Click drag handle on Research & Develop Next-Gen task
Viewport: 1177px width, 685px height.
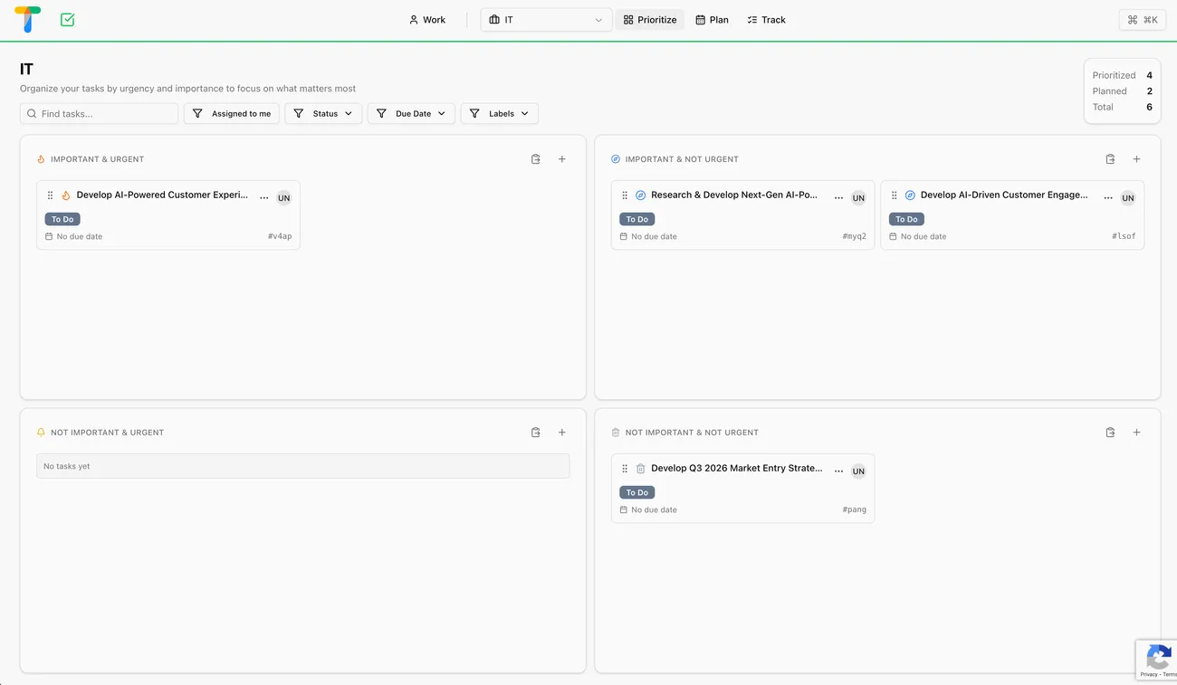coord(625,195)
